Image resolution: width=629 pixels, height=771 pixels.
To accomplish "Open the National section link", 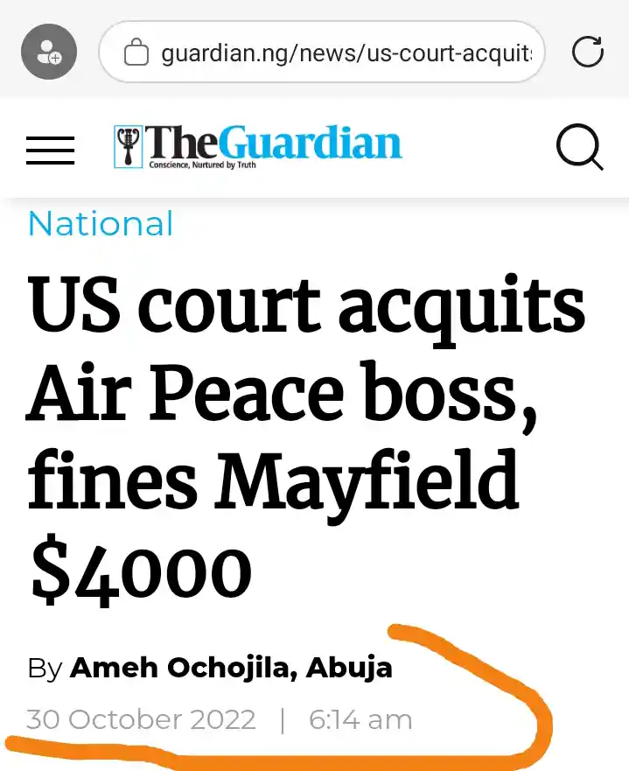I will click(x=100, y=224).
